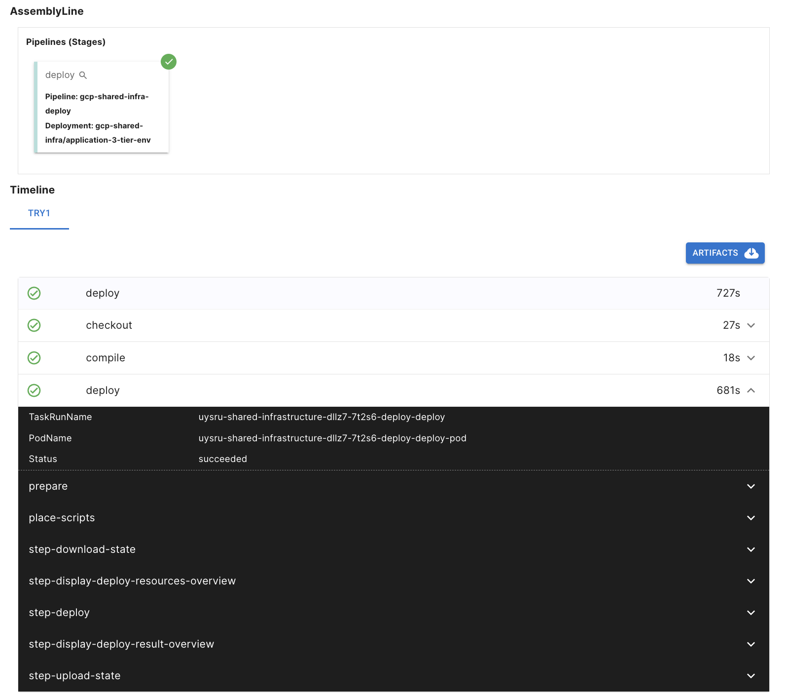787x698 pixels.
Task: Show step-display-deploy-resources-overview output
Action: click(751, 581)
